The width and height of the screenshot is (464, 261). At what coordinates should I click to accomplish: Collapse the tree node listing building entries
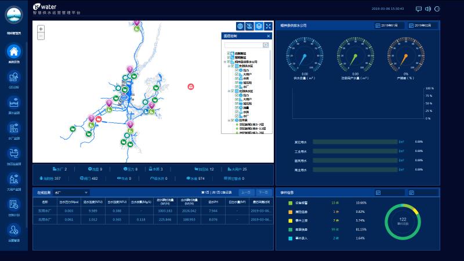[229, 121]
